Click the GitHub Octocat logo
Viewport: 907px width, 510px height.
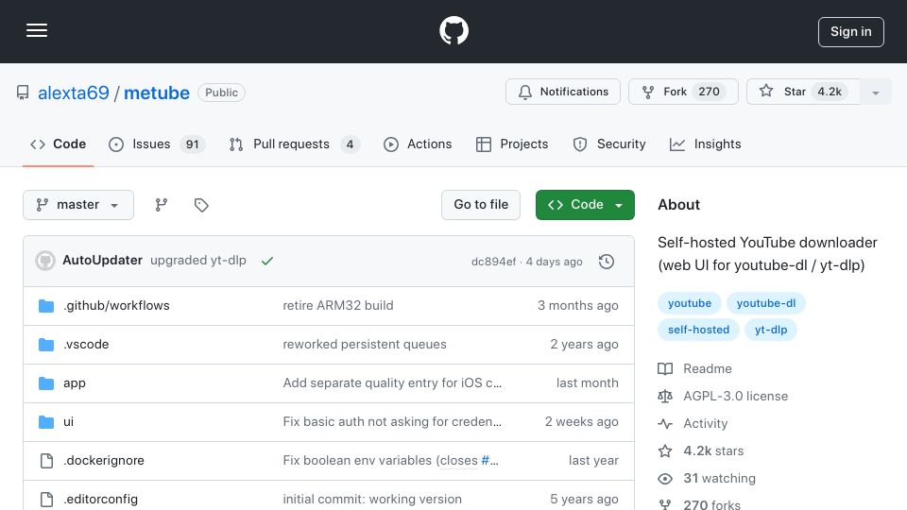453,30
